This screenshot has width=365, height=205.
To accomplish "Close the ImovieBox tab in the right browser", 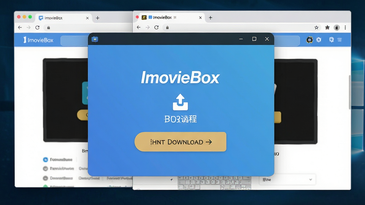I will click(x=200, y=18).
